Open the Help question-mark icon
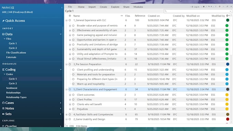The height and width of the screenshot is (131, 233). point(216,6)
